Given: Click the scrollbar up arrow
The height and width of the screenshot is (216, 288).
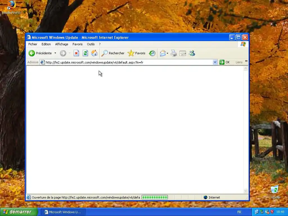Looking at the screenshot, I should (x=246, y=69).
